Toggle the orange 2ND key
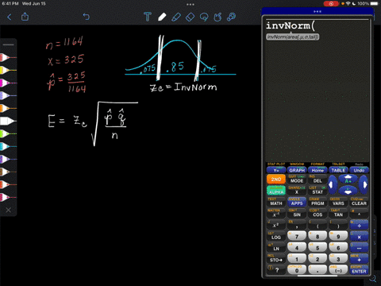The width and height of the screenshot is (381, 286). click(276, 180)
